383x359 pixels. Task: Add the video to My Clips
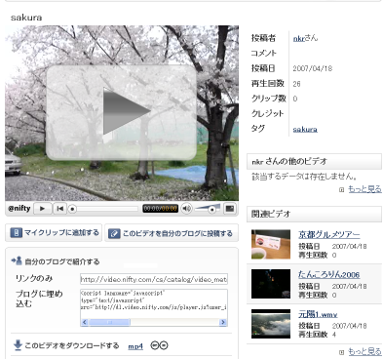tap(54, 233)
